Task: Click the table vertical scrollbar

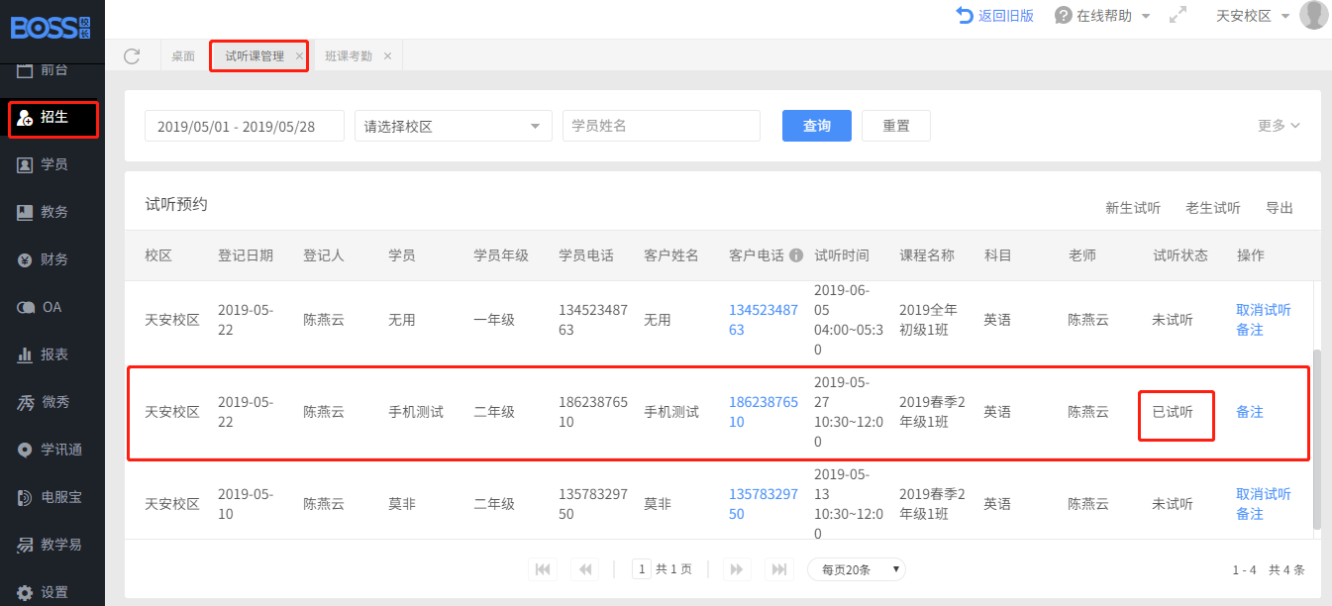Action: 1316,439
